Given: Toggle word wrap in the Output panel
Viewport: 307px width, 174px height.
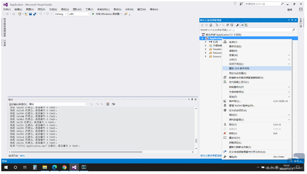Looking at the screenshot, I should (x=113, y=104).
